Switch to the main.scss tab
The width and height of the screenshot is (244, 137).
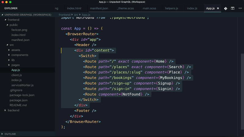tap(149, 9)
